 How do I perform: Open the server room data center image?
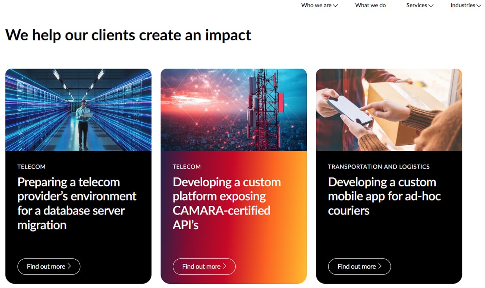click(x=78, y=110)
